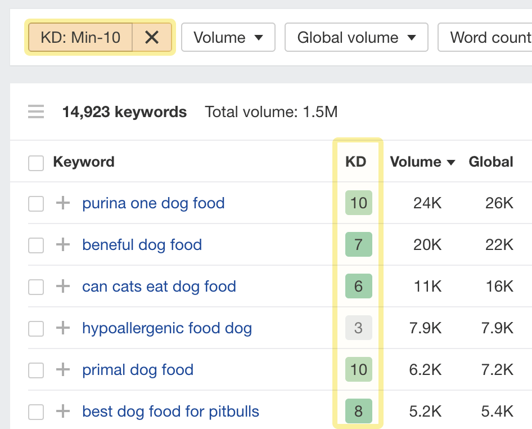Add can cats eat dog food via plus

tap(63, 287)
